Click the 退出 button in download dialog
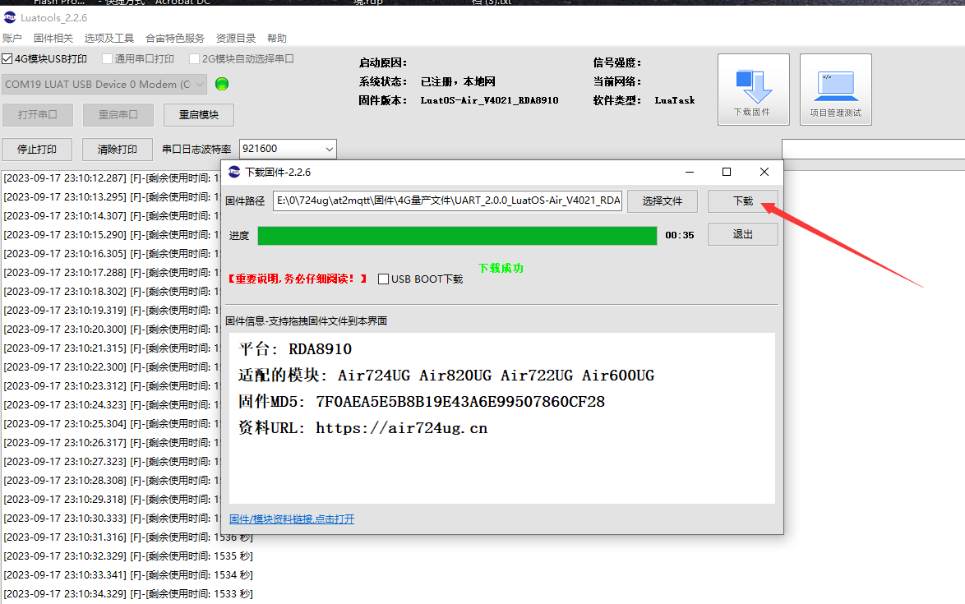965x604 pixels. [x=743, y=234]
